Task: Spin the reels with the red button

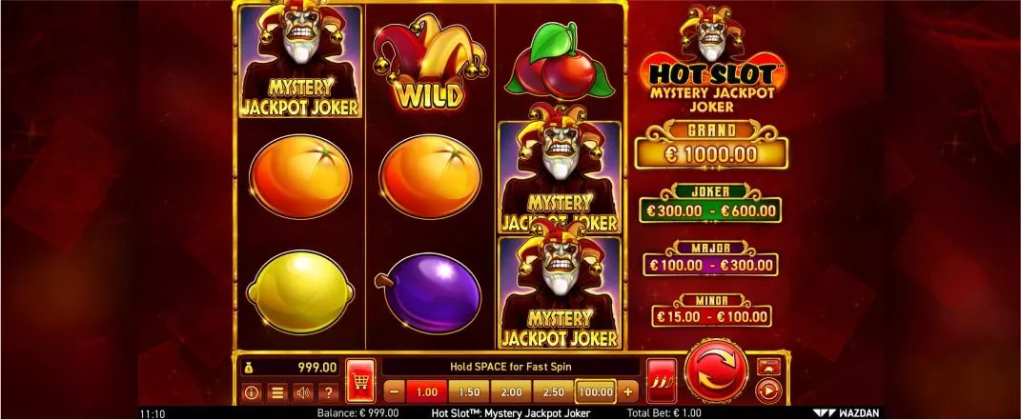Action: (x=716, y=371)
